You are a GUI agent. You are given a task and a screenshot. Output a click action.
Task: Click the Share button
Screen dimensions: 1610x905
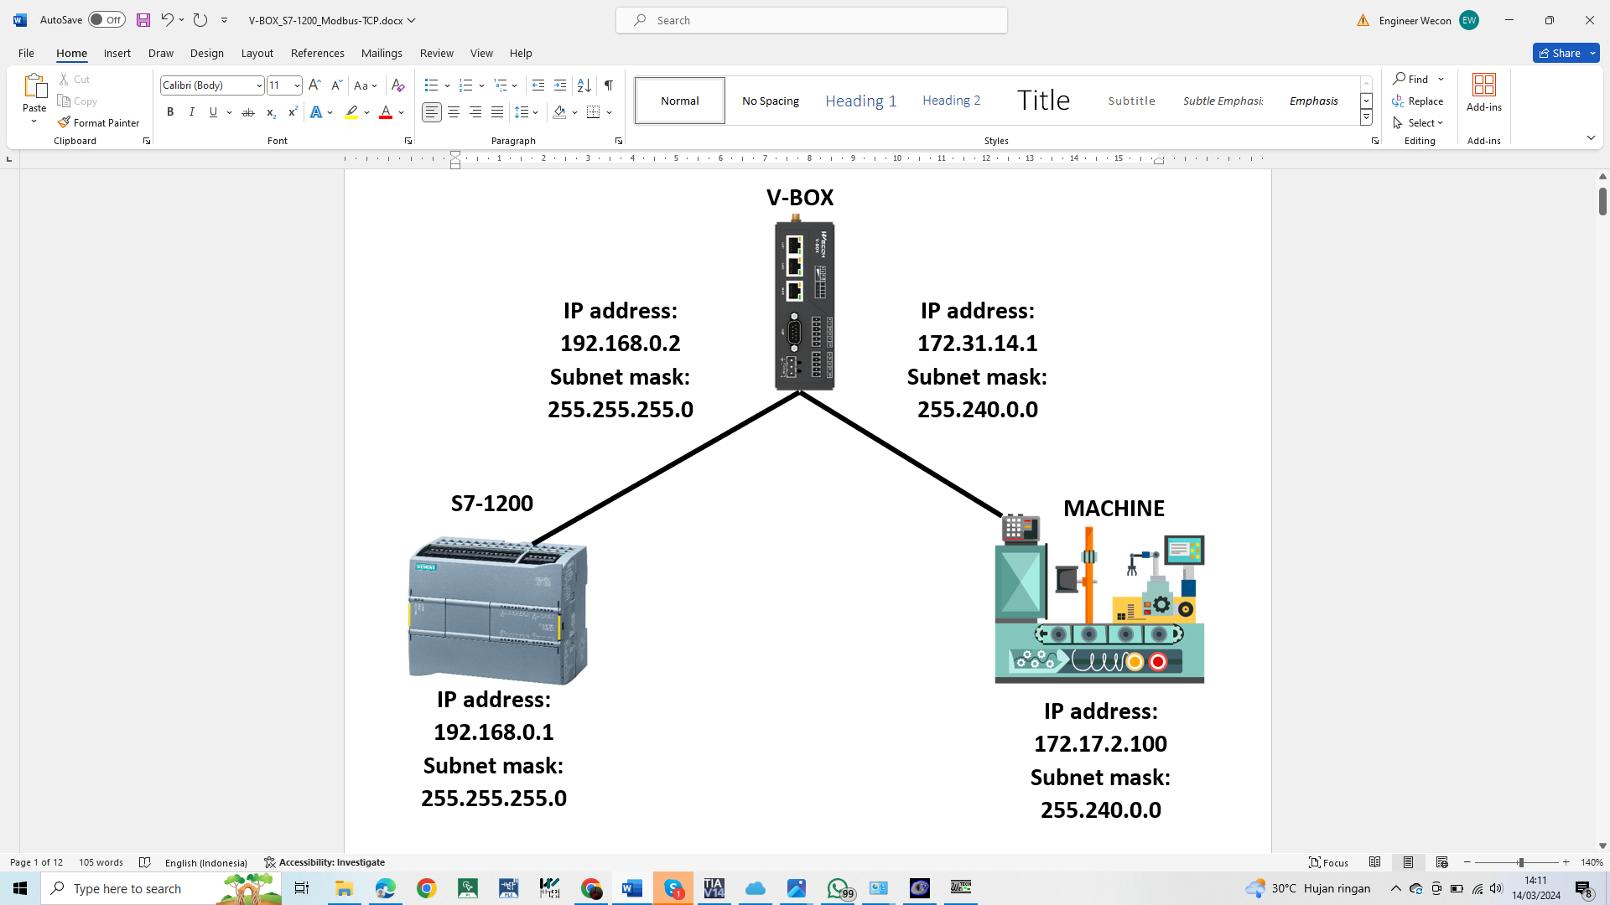(1560, 53)
